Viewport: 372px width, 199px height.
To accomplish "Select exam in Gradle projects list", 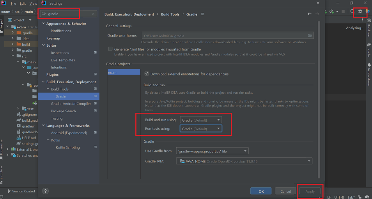I will click(x=124, y=72).
